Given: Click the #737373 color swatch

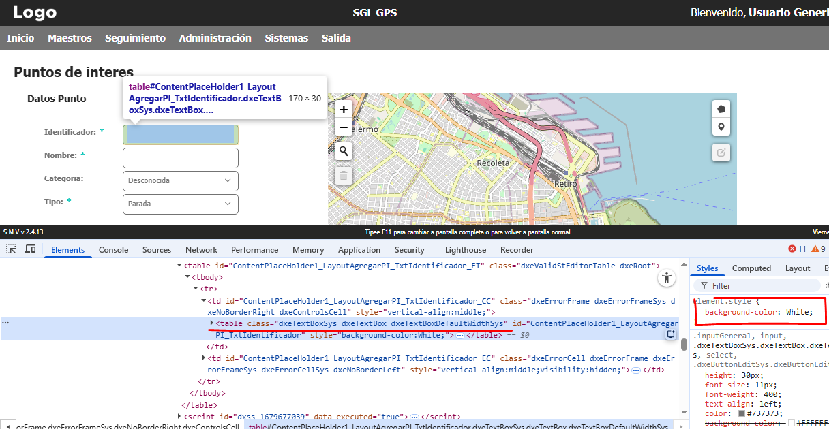Looking at the screenshot, I should 742,413.
